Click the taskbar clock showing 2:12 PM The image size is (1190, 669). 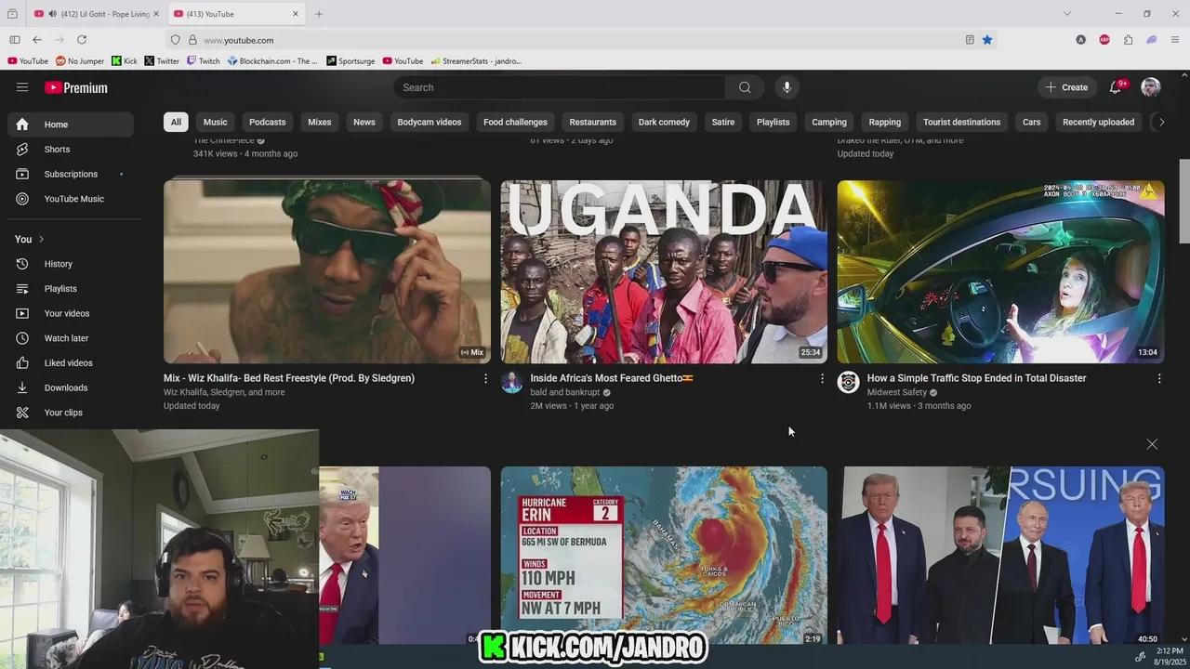1169,652
